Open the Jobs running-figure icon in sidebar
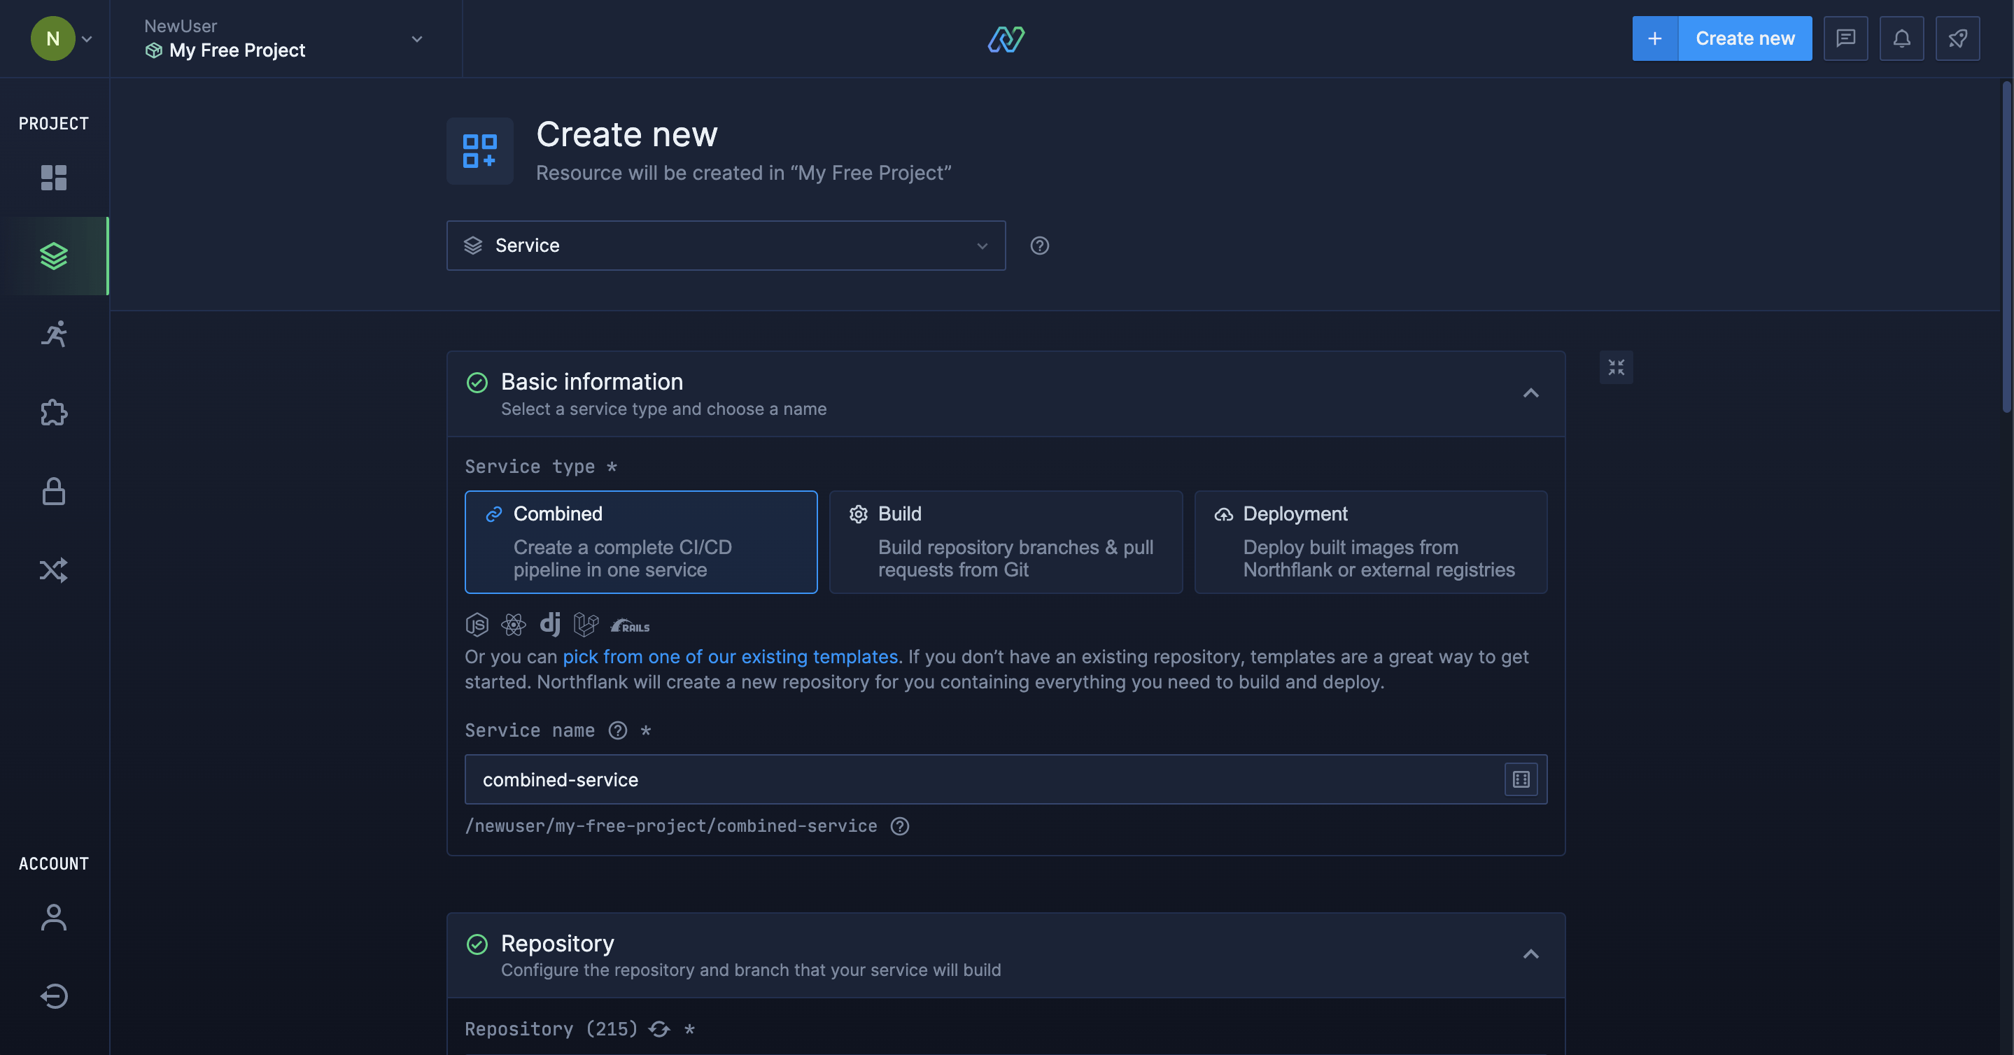 click(53, 334)
